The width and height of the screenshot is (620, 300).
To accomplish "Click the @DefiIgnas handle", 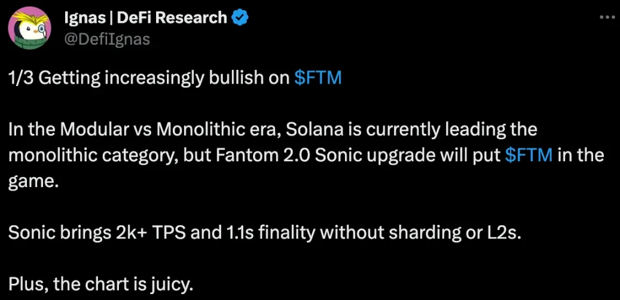I will click(x=106, y=39).
